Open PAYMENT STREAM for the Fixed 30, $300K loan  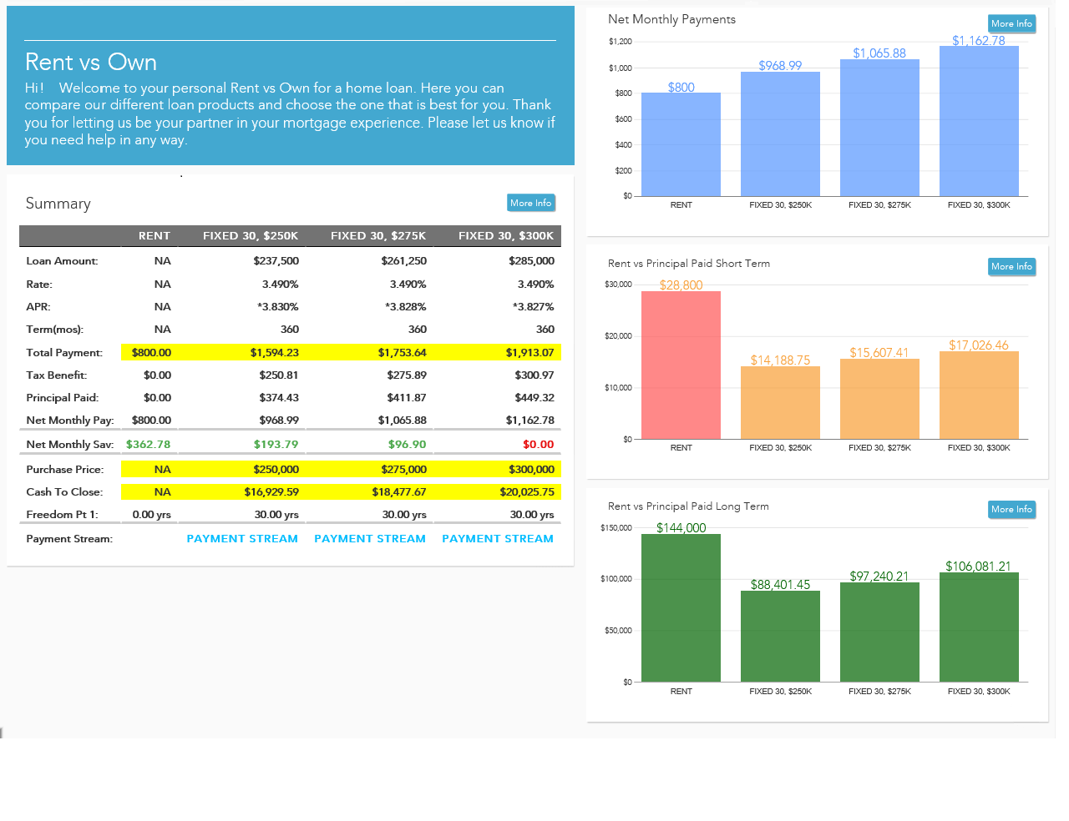click(x=498, y=538)
